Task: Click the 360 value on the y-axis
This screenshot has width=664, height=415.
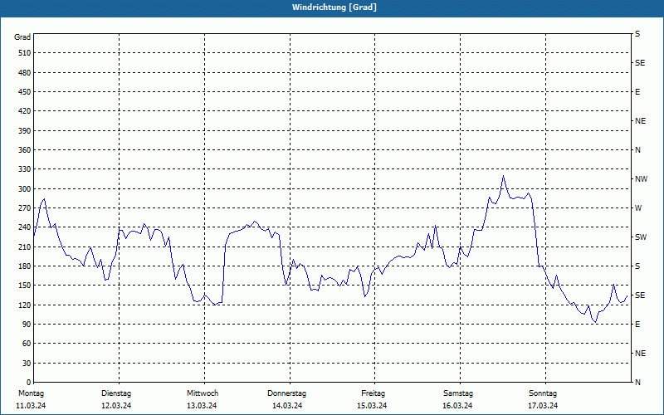Action: point(25,150)
